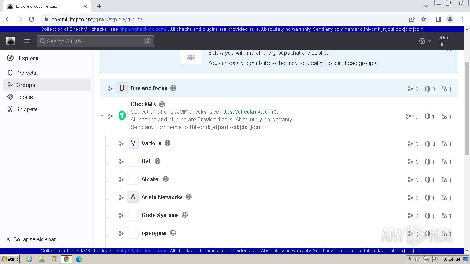Focus the Search GitLab field
Image resolution: width=470 pixels, height=264 pixels.
tap(95, 41)
